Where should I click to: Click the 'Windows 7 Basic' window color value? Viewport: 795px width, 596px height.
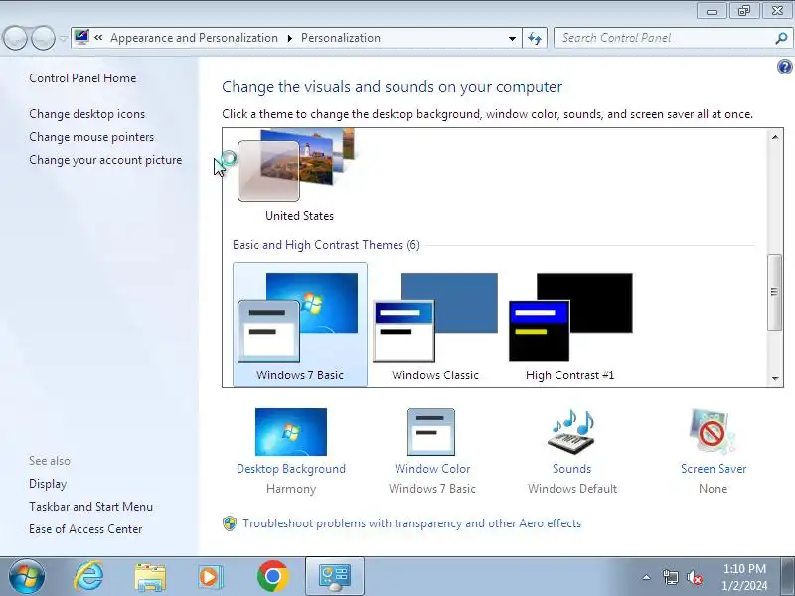(432, 489)
